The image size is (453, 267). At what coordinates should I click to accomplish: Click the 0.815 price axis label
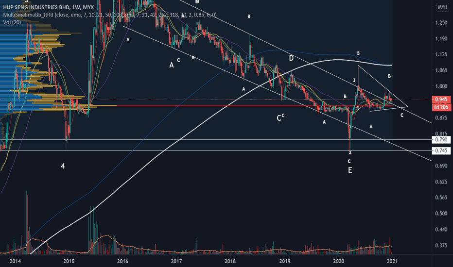click(x=441, y=133)
